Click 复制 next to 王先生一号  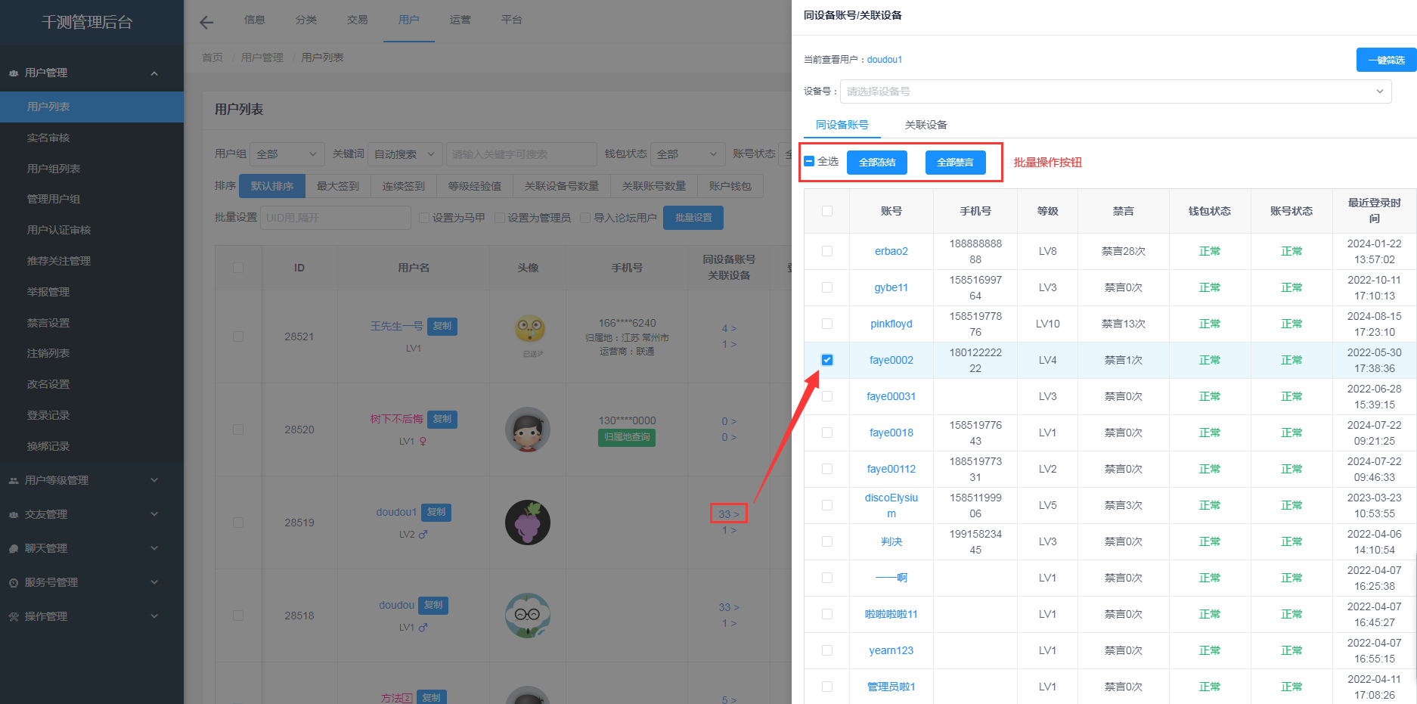(442, 326)
